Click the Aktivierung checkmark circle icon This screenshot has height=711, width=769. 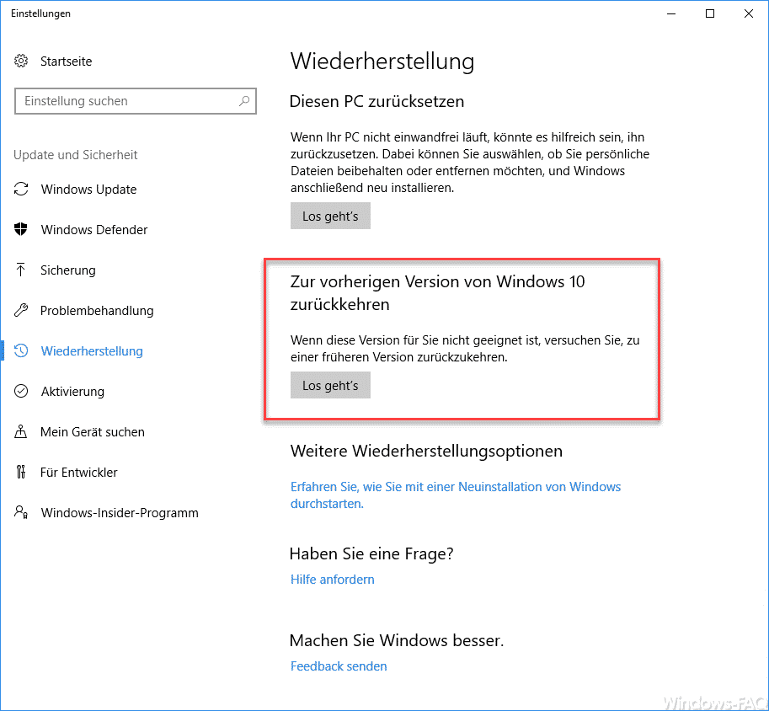(x=21, y=392)
